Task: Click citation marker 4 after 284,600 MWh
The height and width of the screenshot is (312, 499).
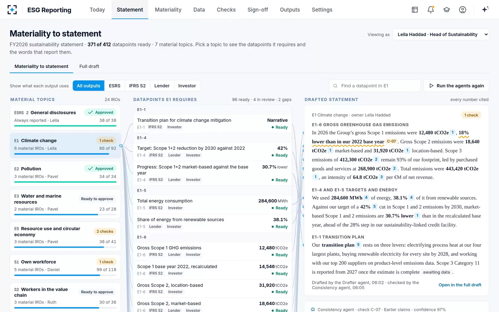Action: (x=366, y=198)
